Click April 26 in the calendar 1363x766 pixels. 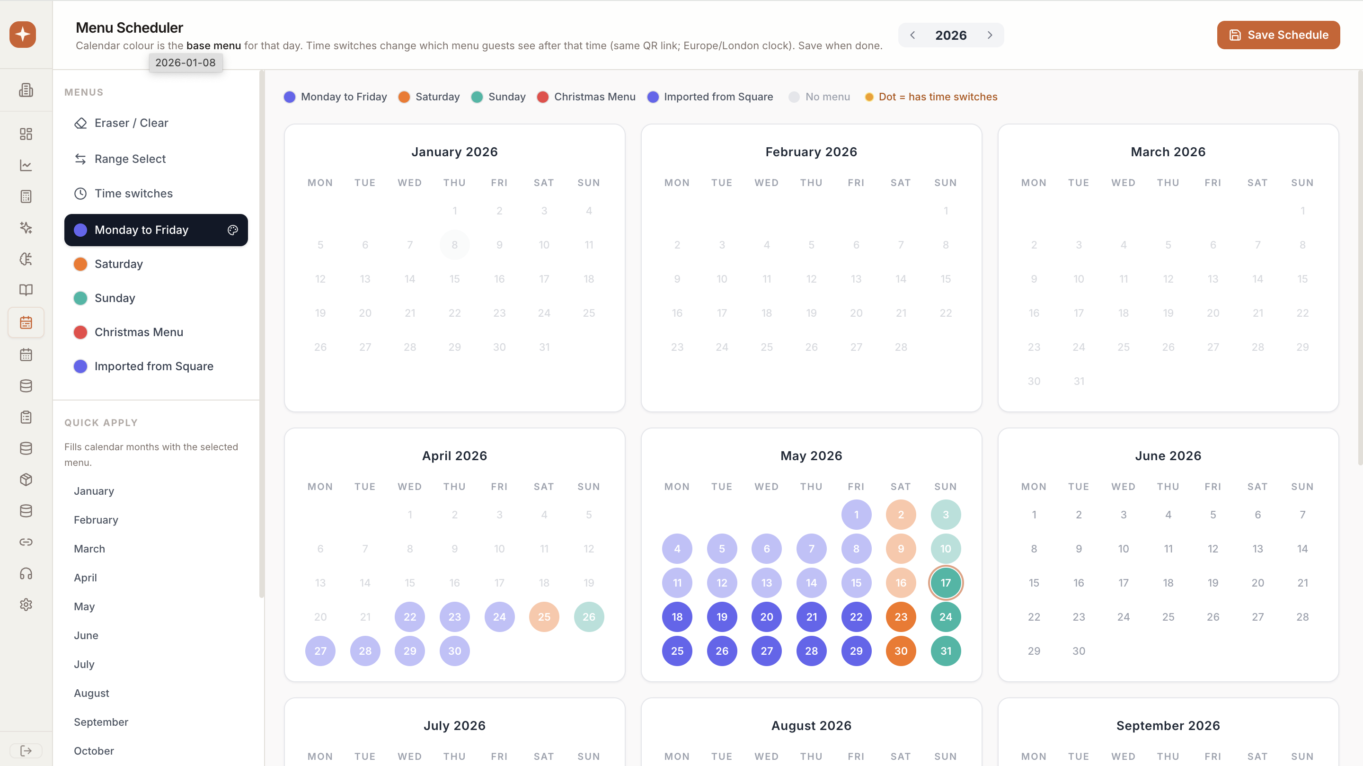coord(589,617)
